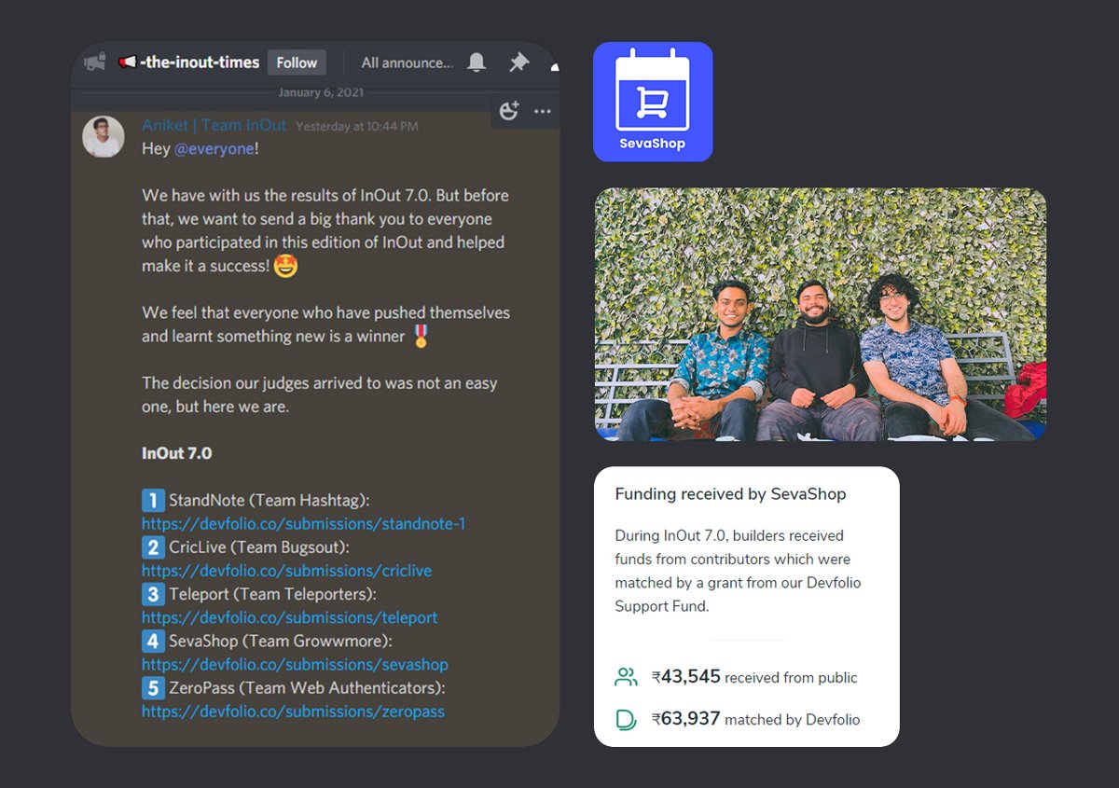Open the zeropass submission link
This screenshot has width=1119, height=788.
pos(293,712)
